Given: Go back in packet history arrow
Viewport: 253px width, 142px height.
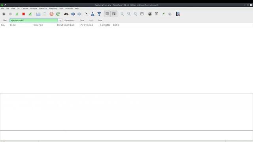Looking at the screenshot, I should (73, 14).
